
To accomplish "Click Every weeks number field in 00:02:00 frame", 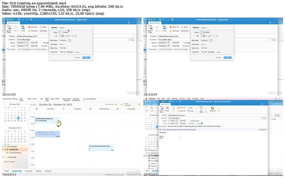I will (202, 32).
